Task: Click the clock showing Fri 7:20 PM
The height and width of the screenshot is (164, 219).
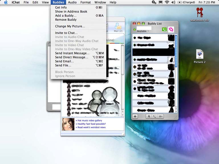Action: point(207,2)
